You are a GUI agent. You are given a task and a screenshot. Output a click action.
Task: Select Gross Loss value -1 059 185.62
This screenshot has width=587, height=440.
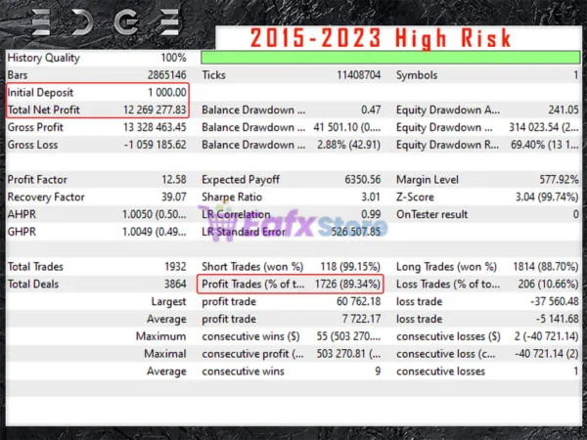coord(155,145)
